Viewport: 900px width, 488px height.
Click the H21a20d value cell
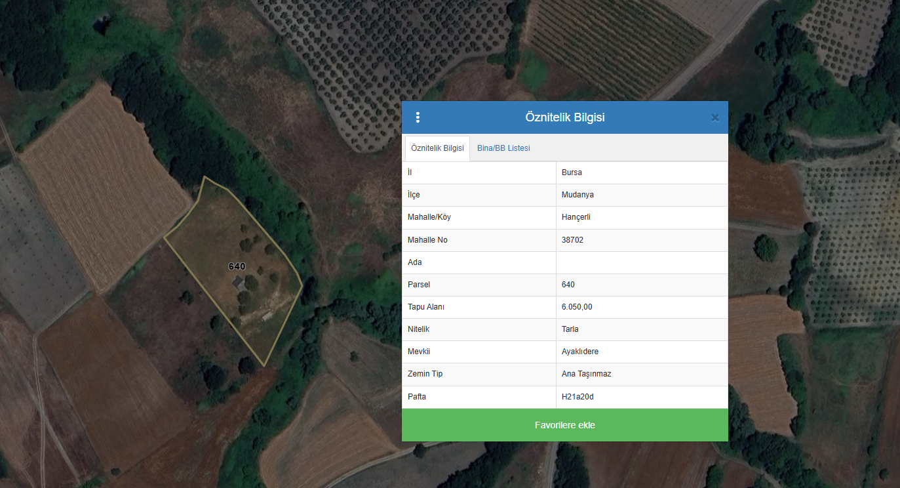point(642,397)
